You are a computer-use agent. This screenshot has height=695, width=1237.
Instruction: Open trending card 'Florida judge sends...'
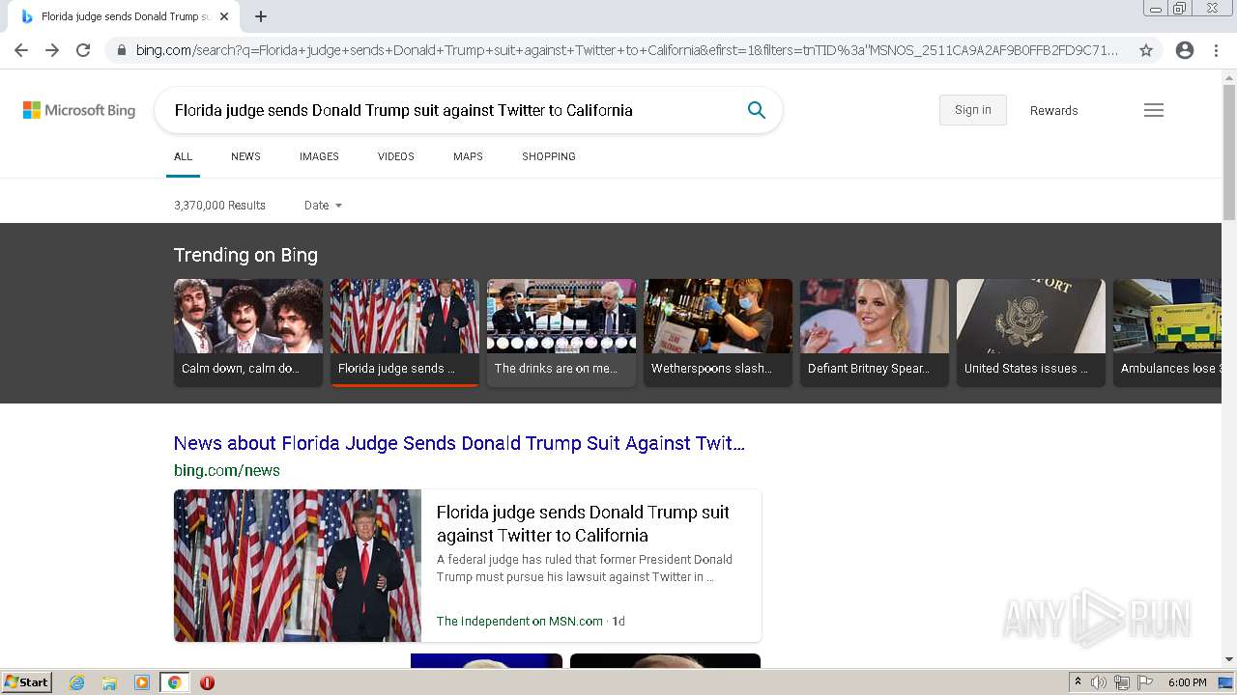click(x=405, y=333)
